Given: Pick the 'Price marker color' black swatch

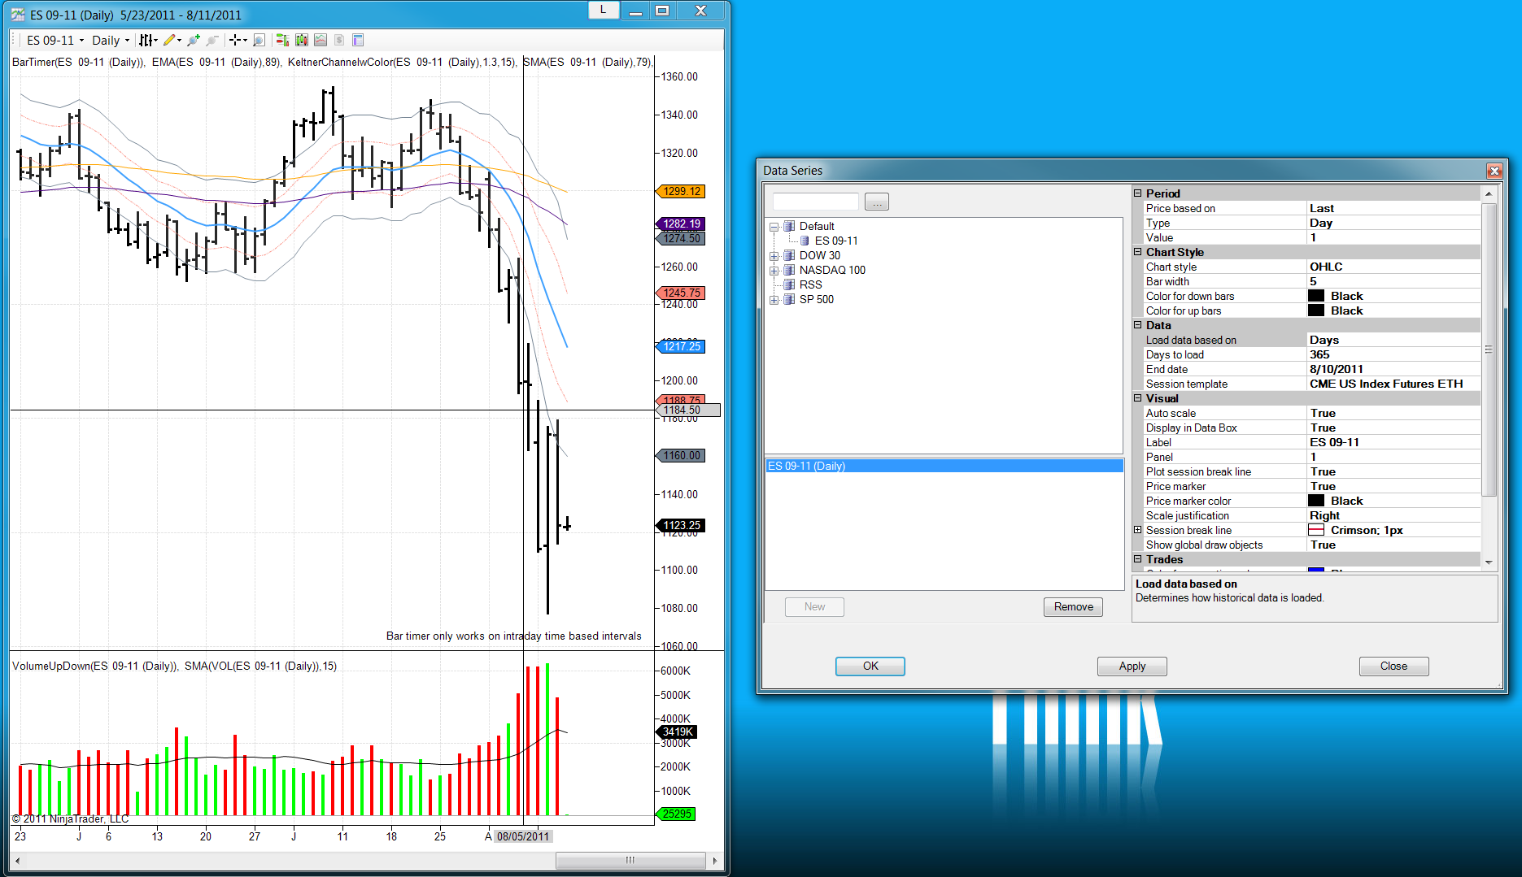Looking at the screenshot, I should coord(1316,501).
